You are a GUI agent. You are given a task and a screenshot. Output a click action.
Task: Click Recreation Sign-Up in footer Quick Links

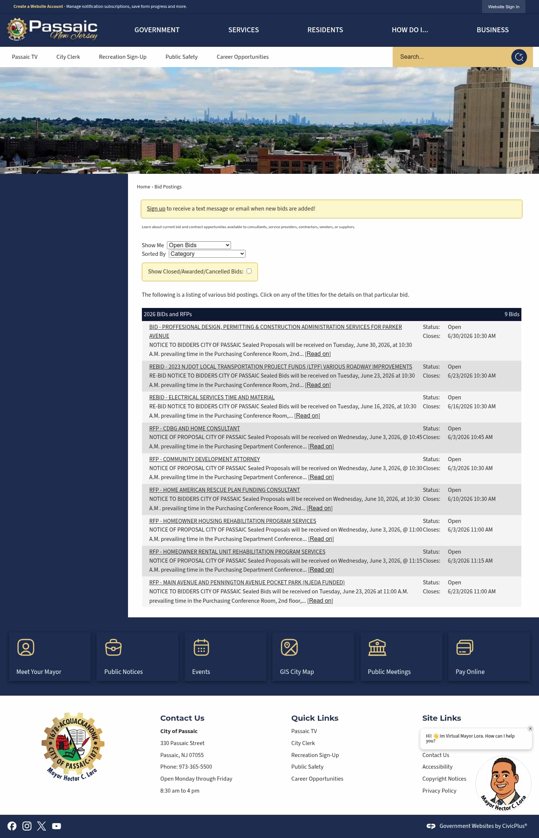point(315,755)
